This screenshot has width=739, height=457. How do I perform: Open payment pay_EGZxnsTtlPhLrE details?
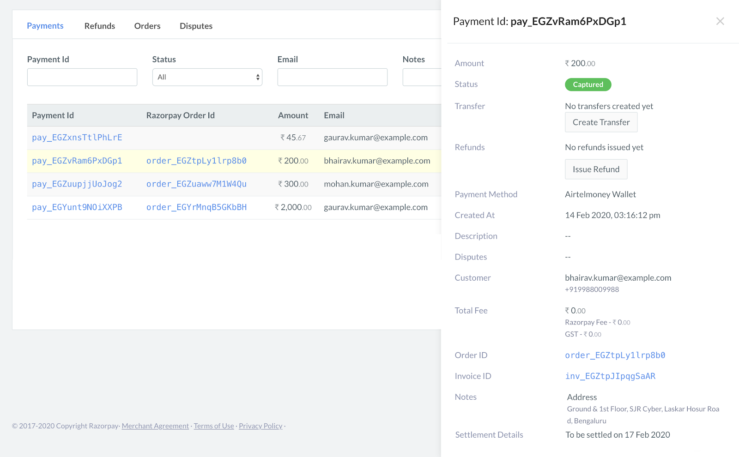pyautogui.click(x=77, y=138)
